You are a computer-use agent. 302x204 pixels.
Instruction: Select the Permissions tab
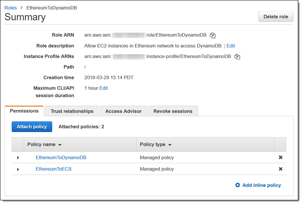click(x=24, y=111)
